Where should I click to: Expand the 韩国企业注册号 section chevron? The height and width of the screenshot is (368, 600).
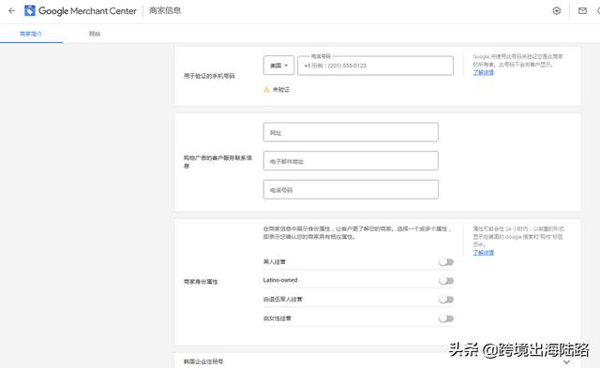(566, 361)
